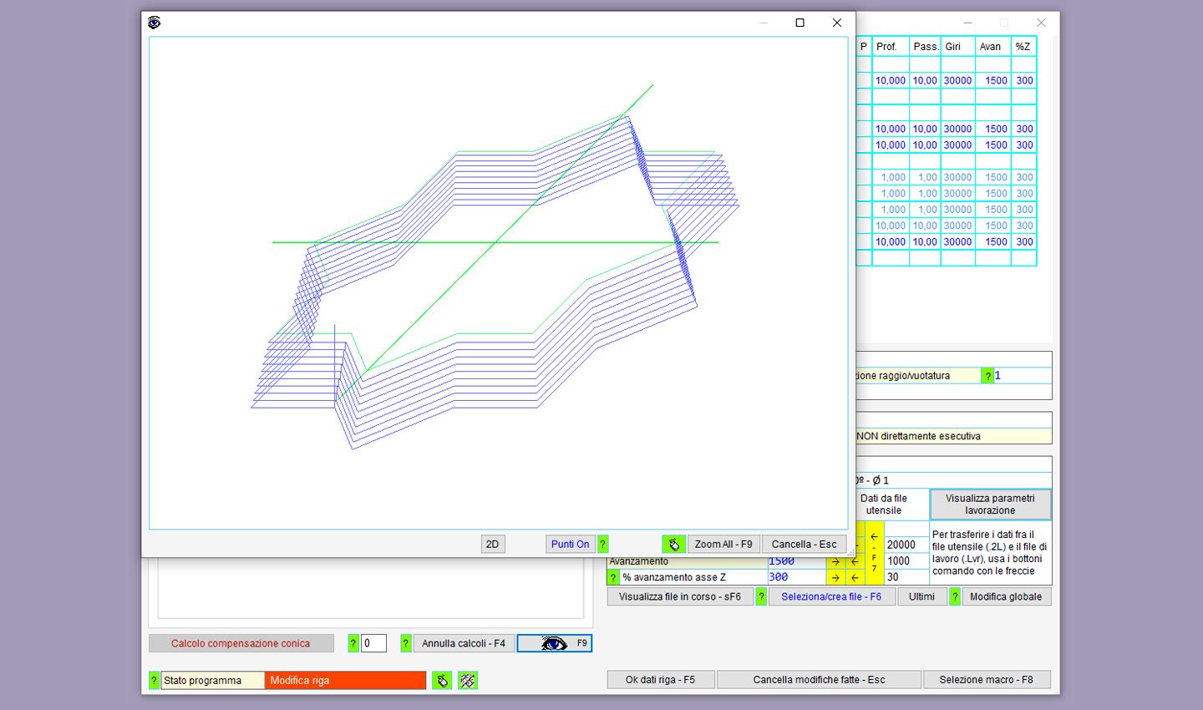Click the Giri column header
This screenshot has height=710, width=1203.
[x=958, y=47]
